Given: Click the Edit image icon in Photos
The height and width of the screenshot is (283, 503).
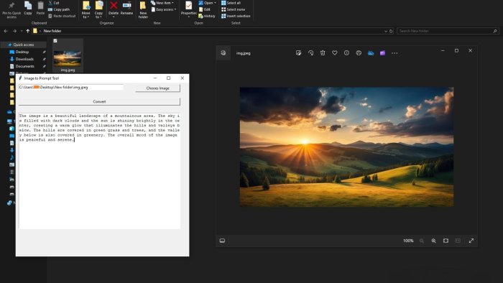Looking at the screenshot, I should pos(298,53).
